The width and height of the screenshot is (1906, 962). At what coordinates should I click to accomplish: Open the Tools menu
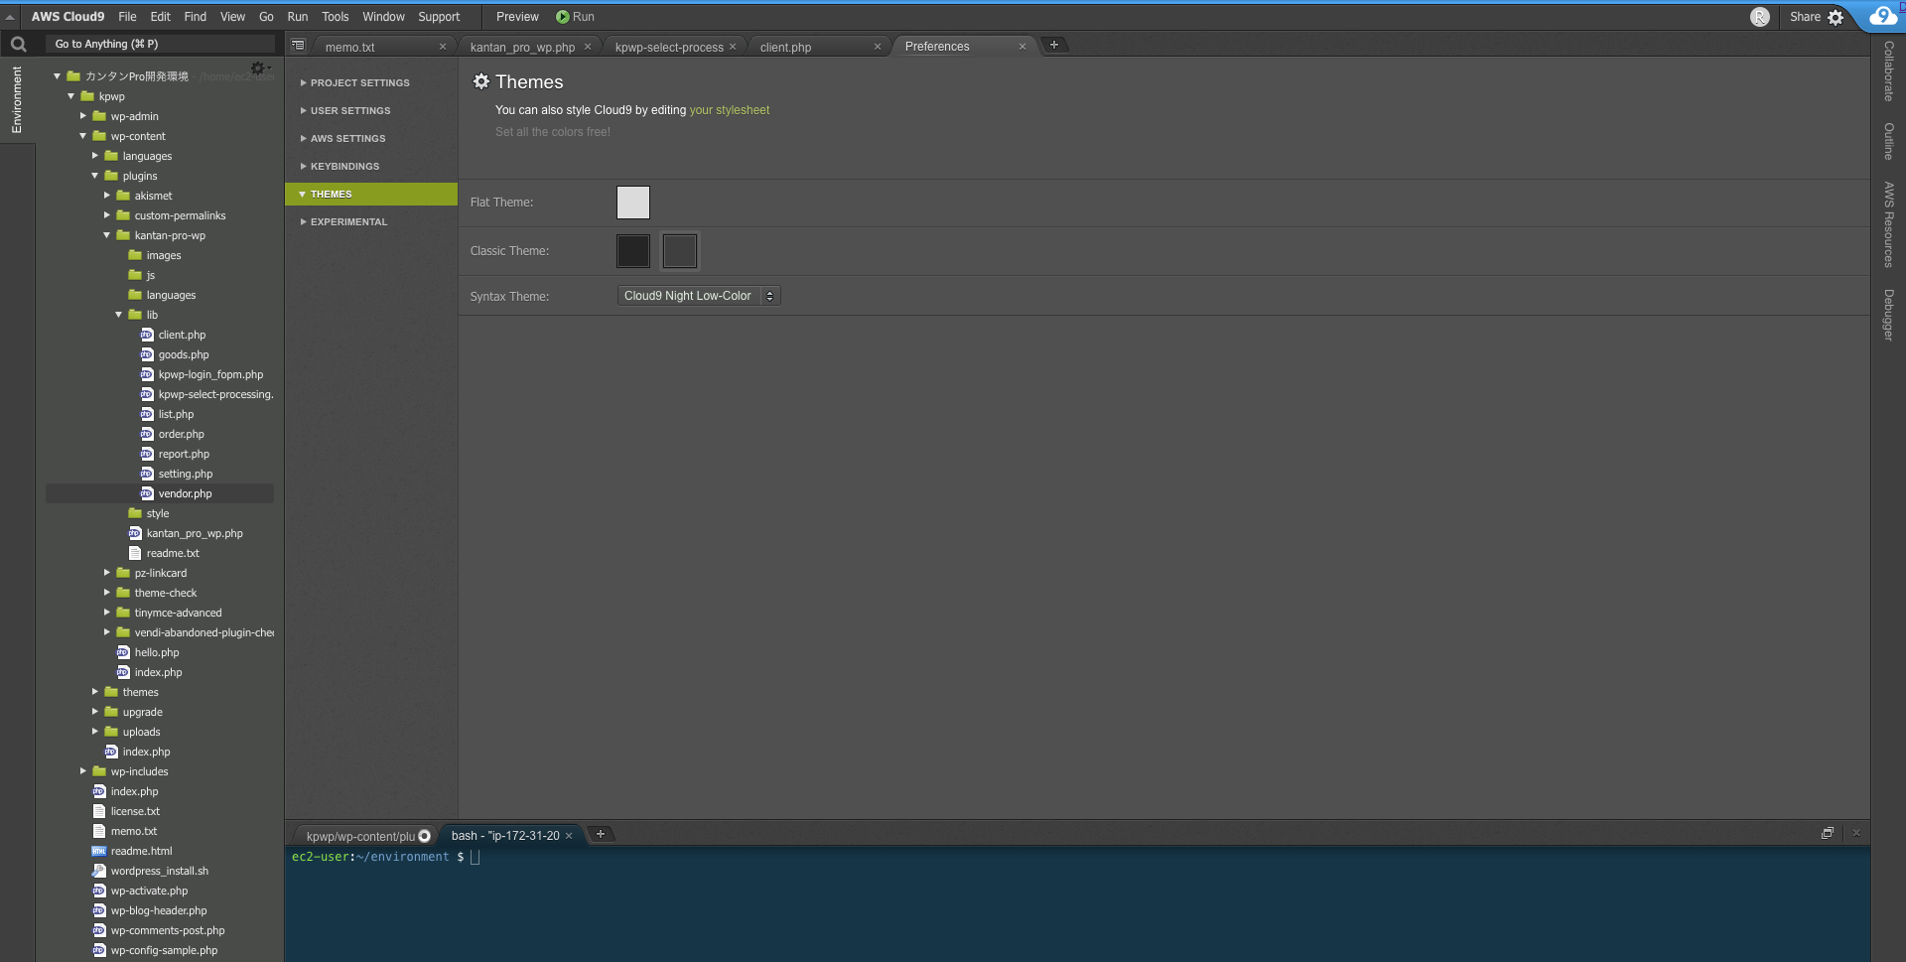pos(336,17)
